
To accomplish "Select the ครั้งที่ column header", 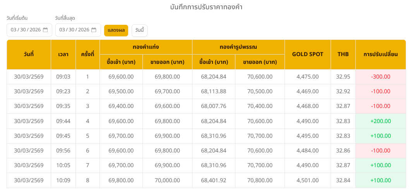I will [x=87, y=54].
